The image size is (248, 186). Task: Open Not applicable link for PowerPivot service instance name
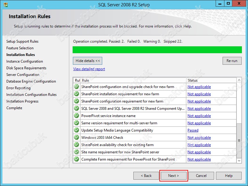[199, 116]
